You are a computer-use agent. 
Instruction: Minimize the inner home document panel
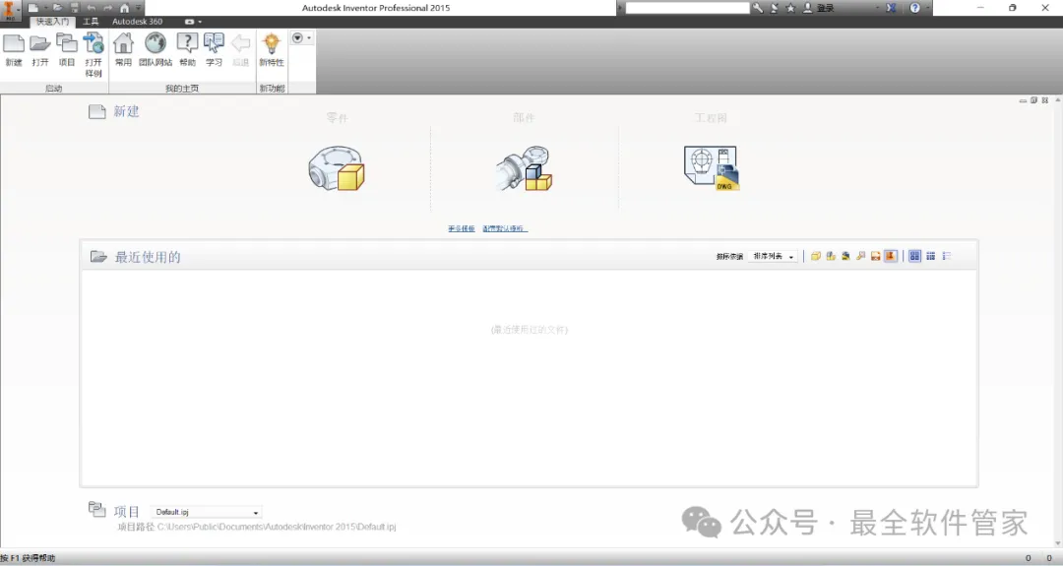pyautogui.click(x=1023, y=100)
